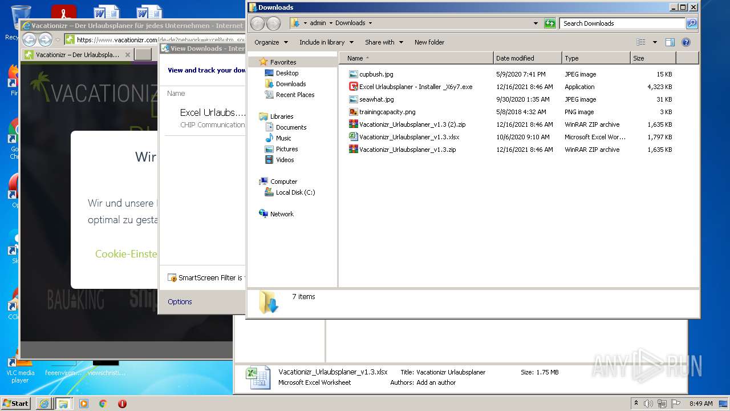Image resolution: width=730 pixels, height=411 pixels.
Task: Click the green refresh button next to address bar
Action: (550, 23)
